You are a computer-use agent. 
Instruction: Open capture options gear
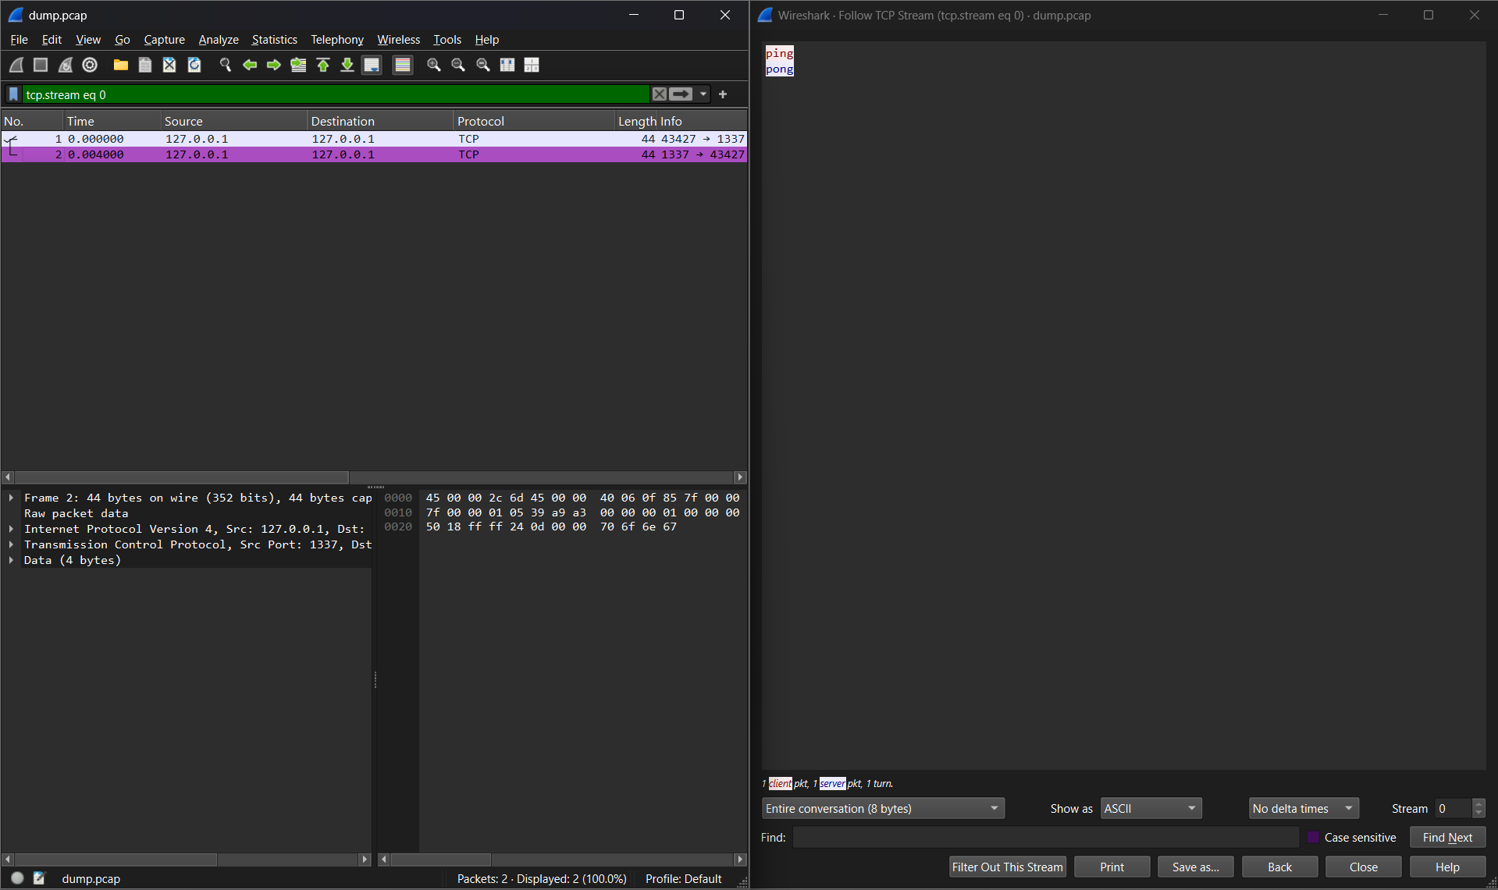click(x=90, y=65)
